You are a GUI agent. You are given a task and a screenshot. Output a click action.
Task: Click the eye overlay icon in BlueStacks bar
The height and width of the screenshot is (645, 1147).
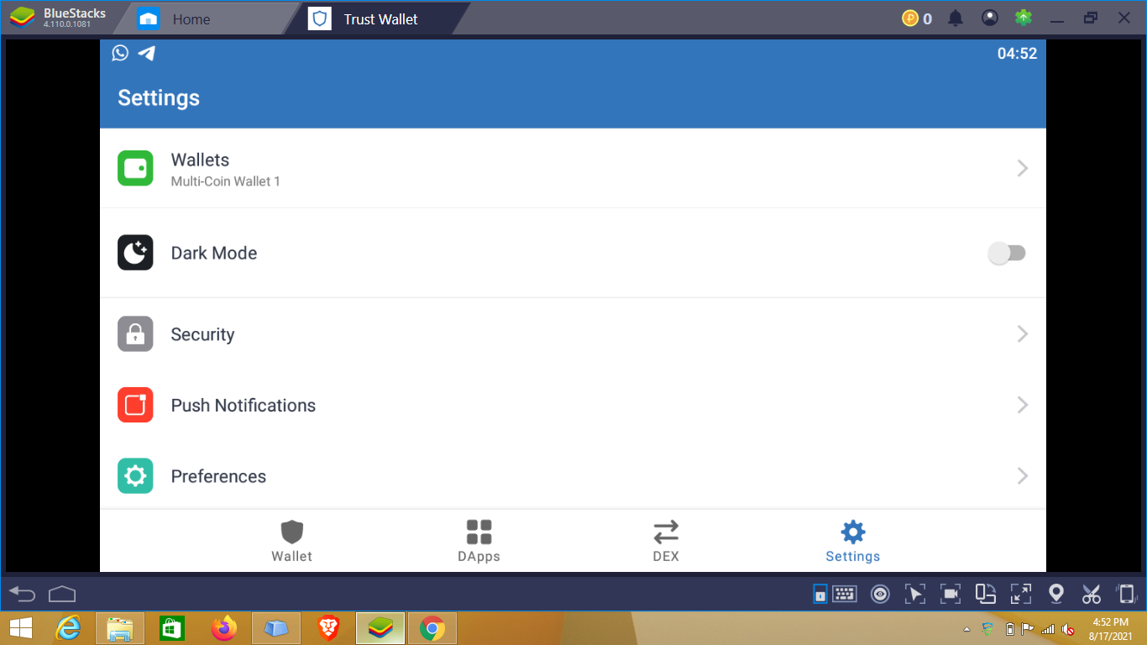pos(880,595)
